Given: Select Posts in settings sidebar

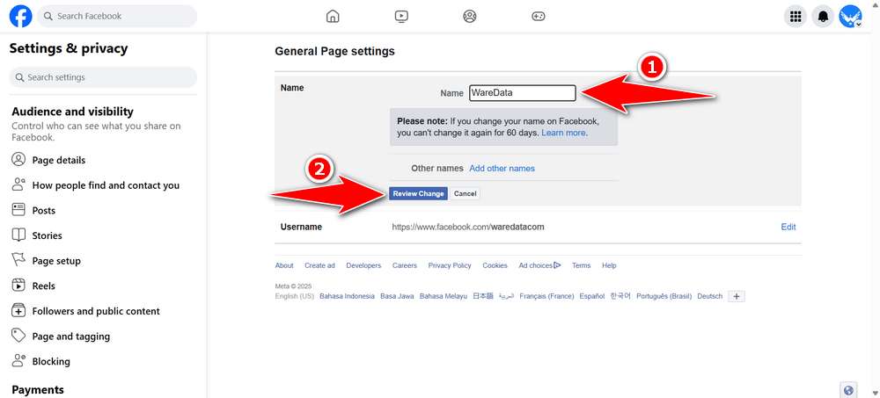Looking at the screenshot, I should [x=44, y=210].
